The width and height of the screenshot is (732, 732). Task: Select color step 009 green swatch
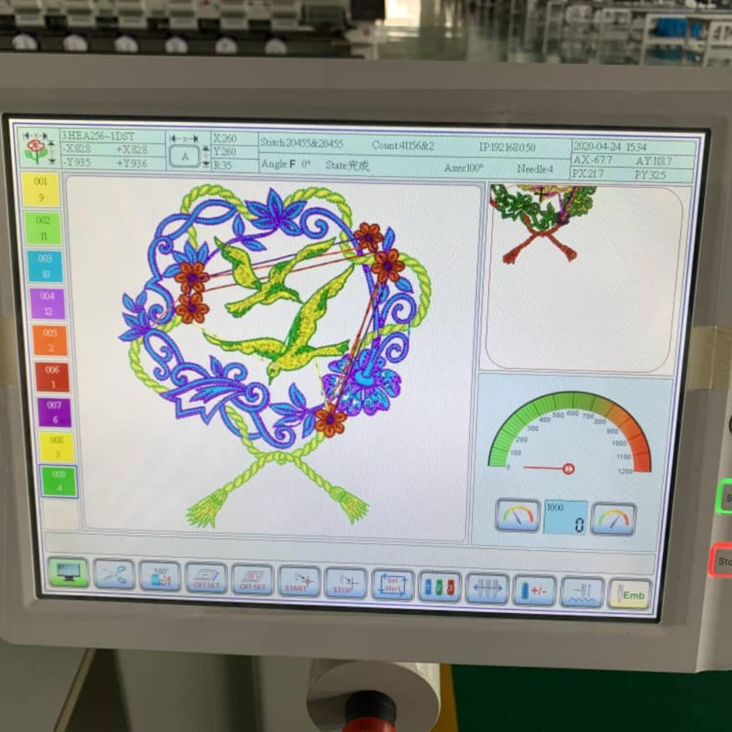click(59, 481)
